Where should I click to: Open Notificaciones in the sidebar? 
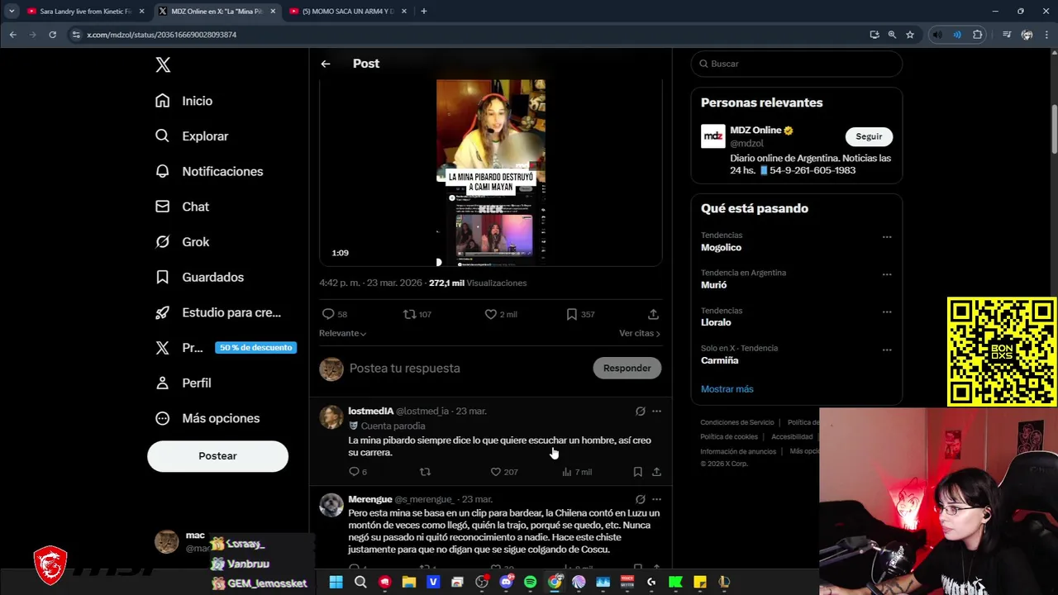pos(209,171)
